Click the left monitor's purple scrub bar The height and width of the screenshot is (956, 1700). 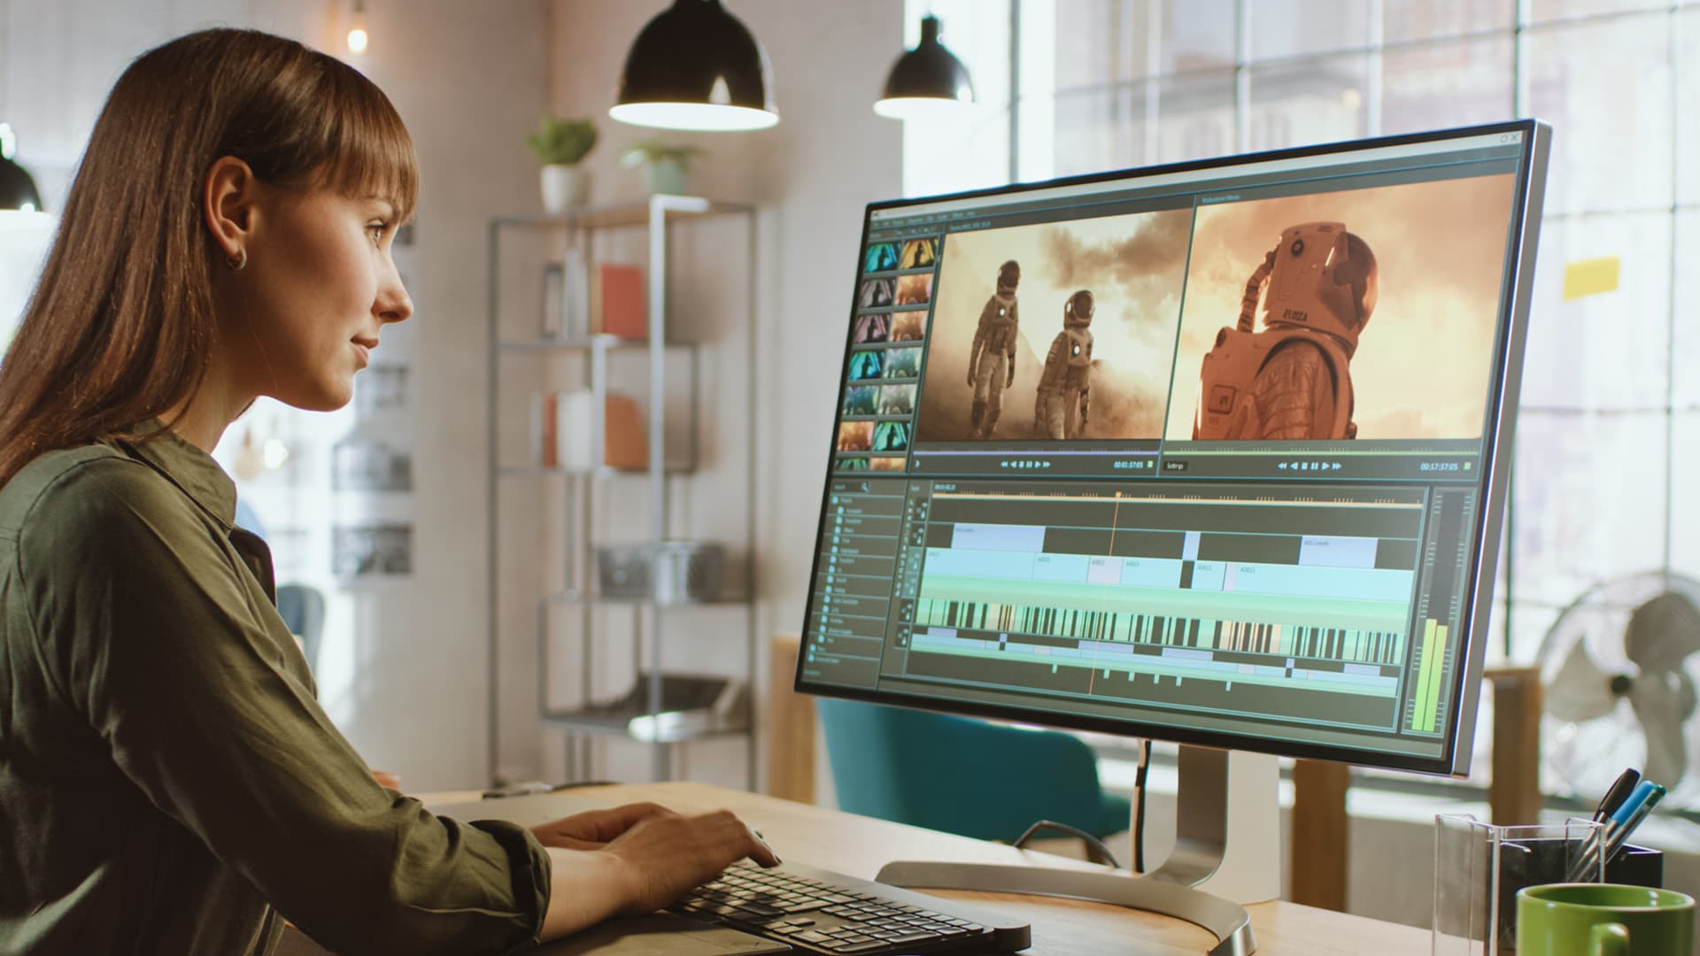tap(1036, 453)
